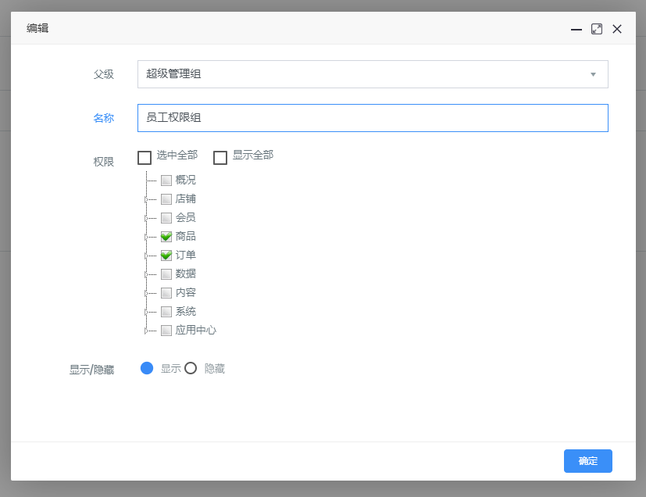Check the 选中全部 checkbox
Viewport: 646px width, 497px height.
145,158
